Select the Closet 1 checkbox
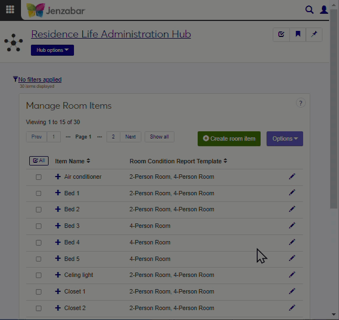339x320 pixels. (x=39, y=292)
